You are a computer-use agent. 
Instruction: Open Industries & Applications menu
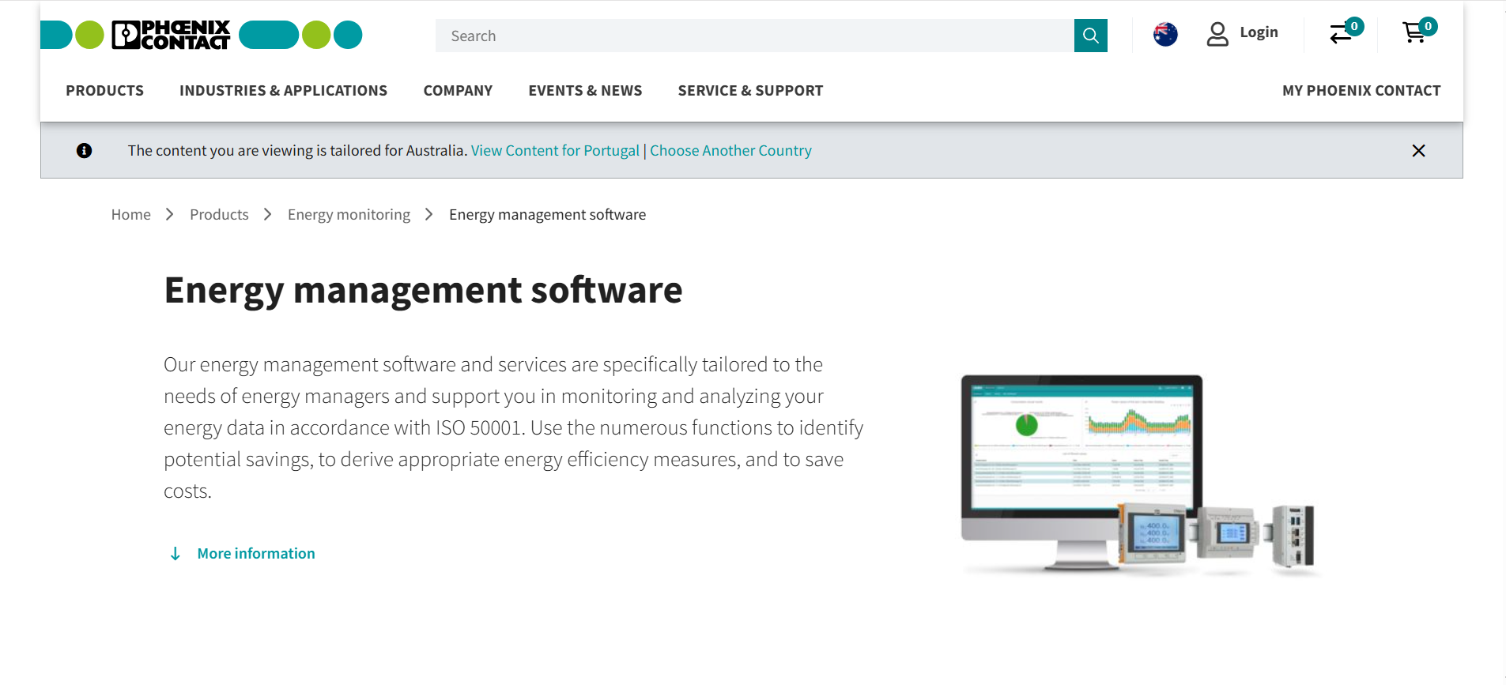click(283, 91)
